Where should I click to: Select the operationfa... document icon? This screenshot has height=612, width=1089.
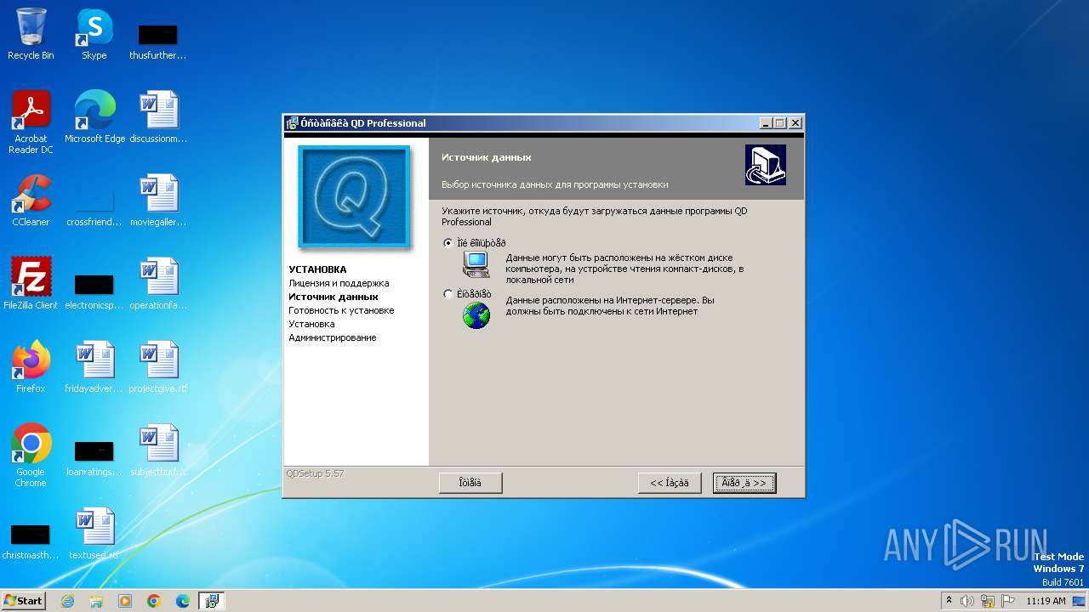coord(158,284)
